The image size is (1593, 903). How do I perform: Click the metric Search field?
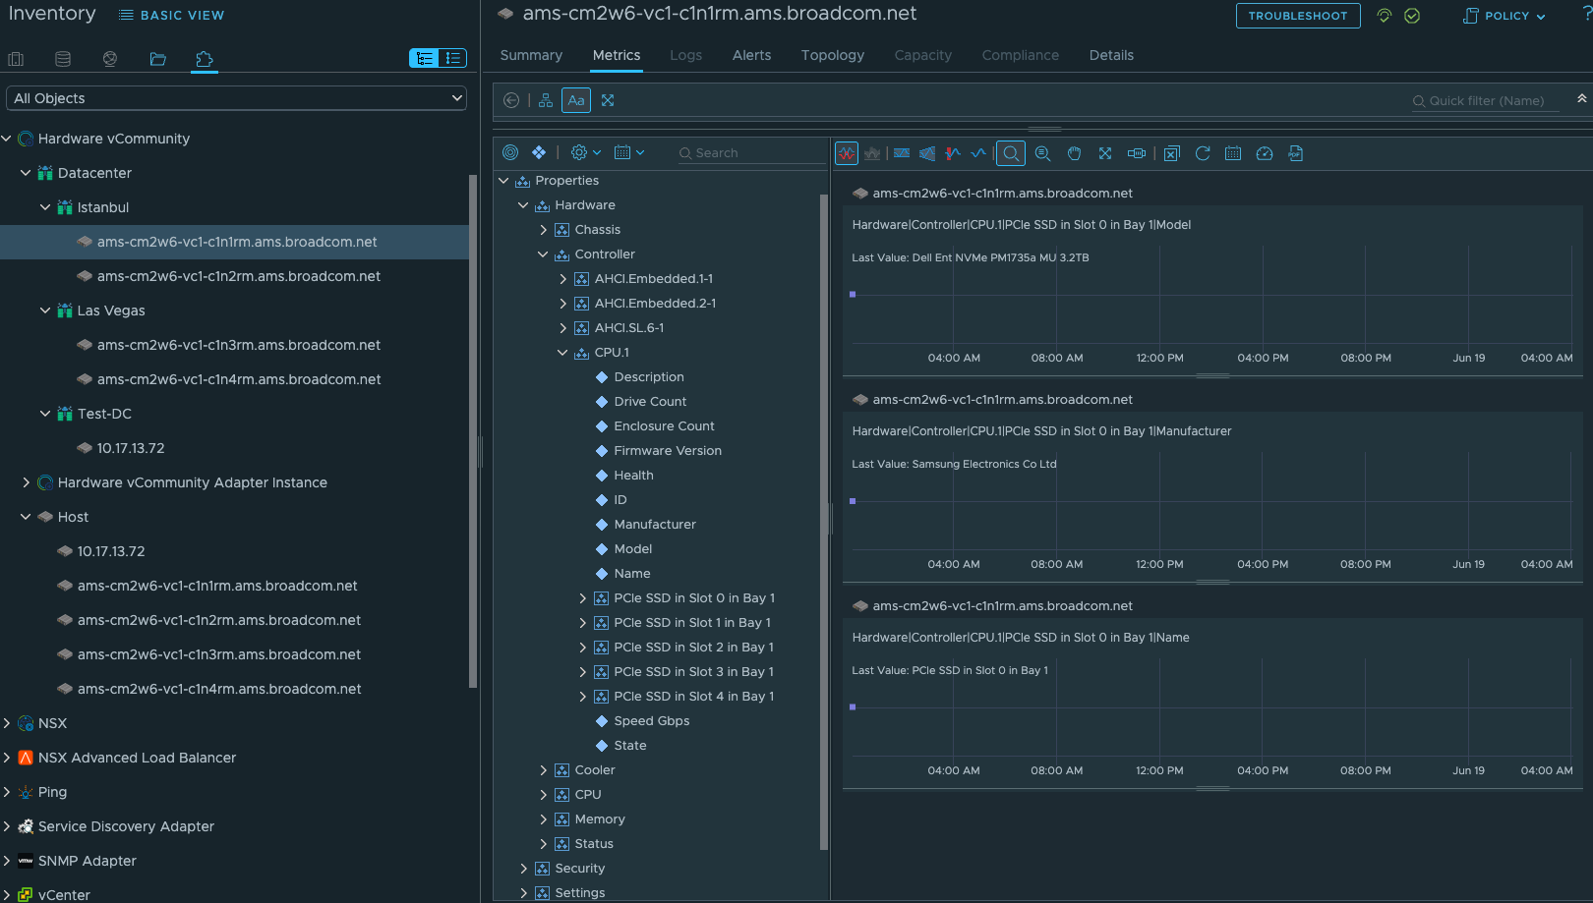(x=752, y=152)
